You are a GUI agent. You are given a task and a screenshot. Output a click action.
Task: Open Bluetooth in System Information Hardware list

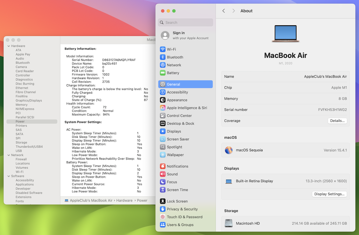[23, 63]
